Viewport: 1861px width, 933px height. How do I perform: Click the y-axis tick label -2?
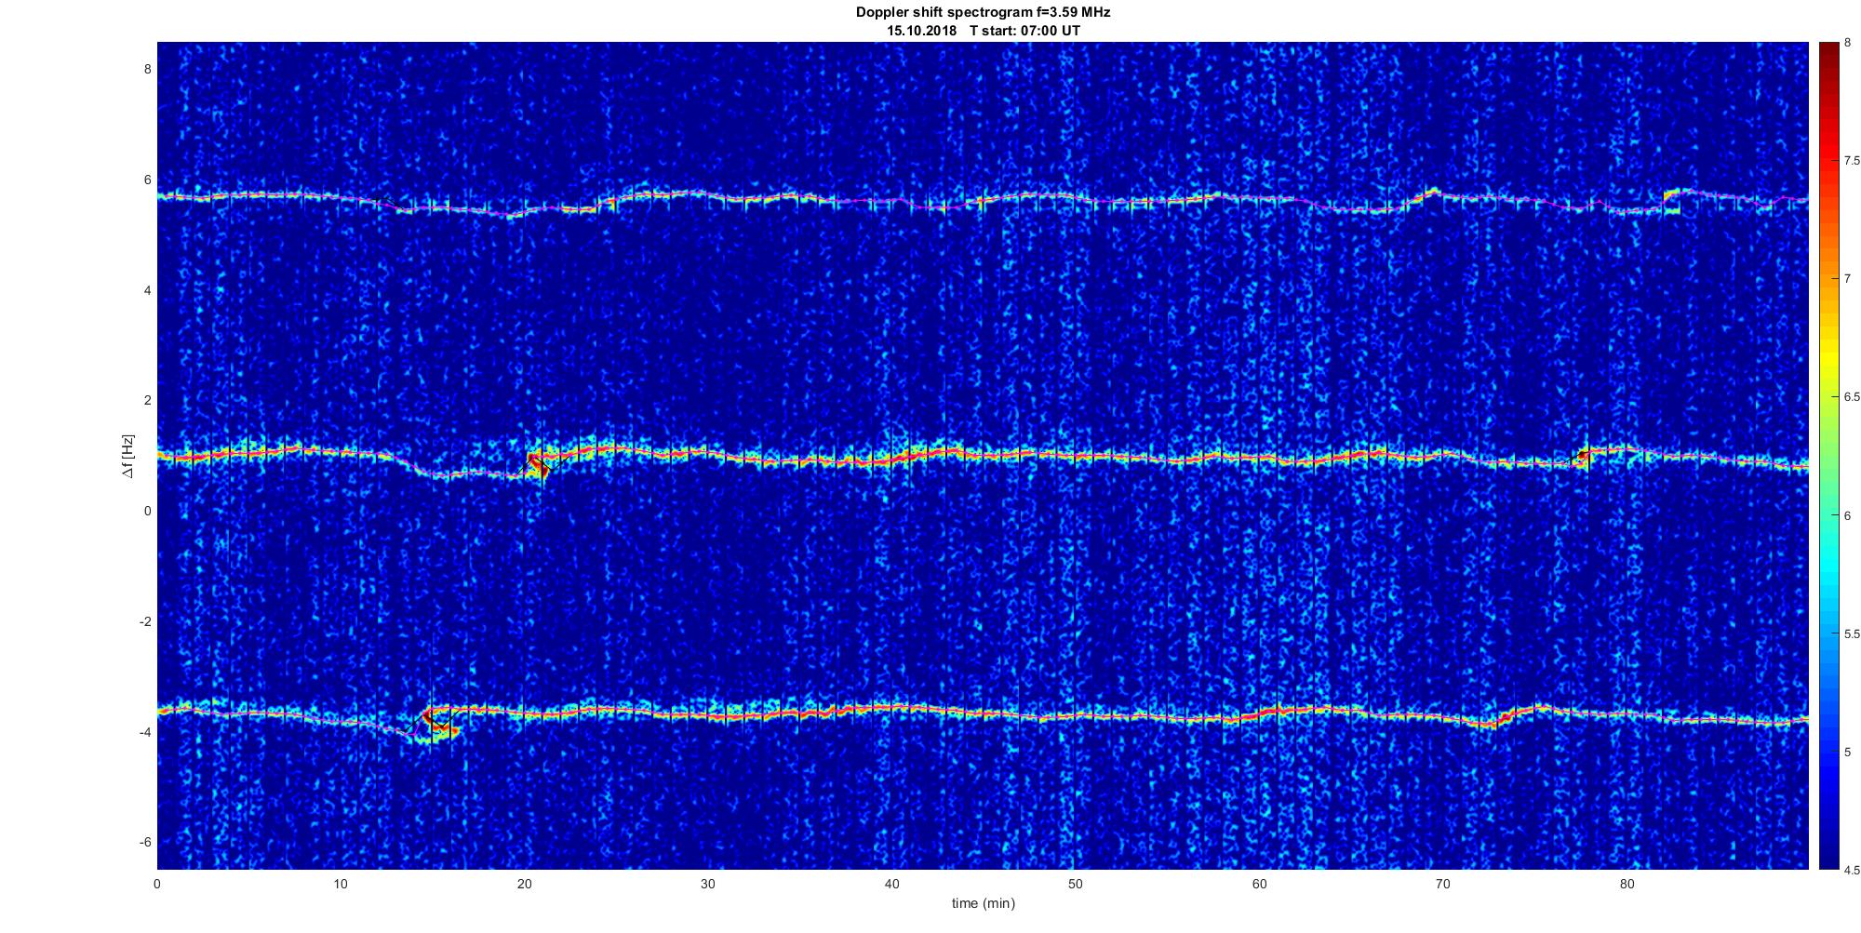(145, 621)
